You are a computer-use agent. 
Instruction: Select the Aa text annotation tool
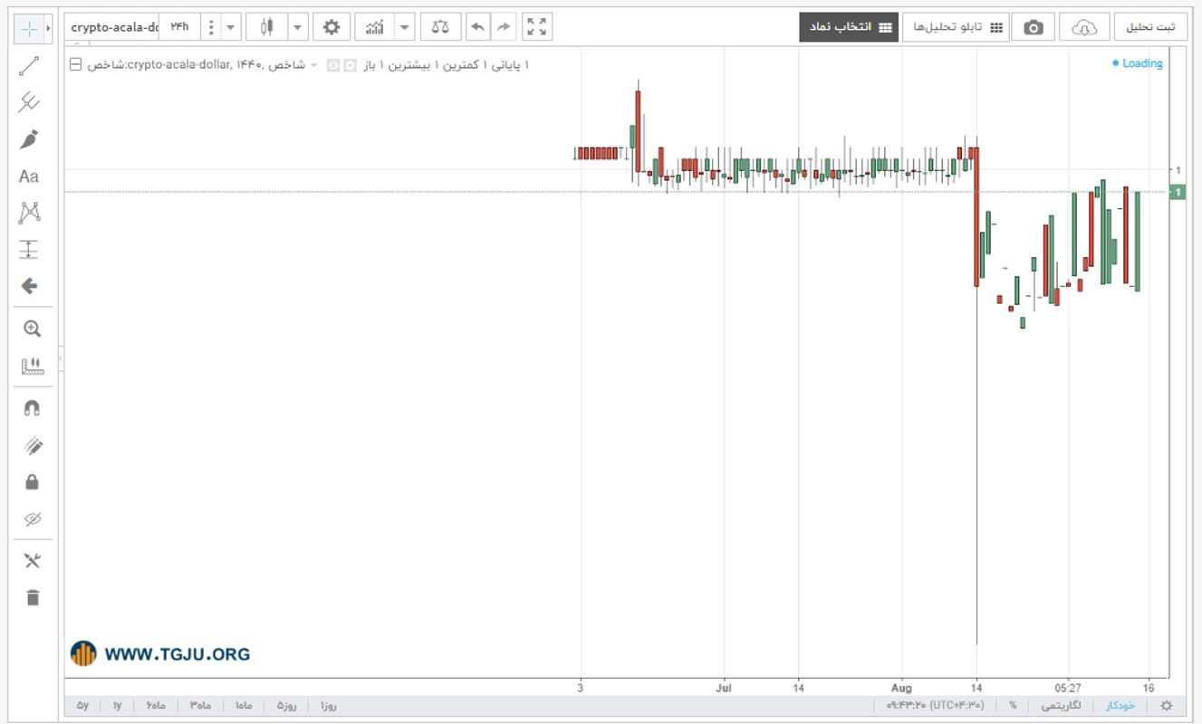click(29, 176)
